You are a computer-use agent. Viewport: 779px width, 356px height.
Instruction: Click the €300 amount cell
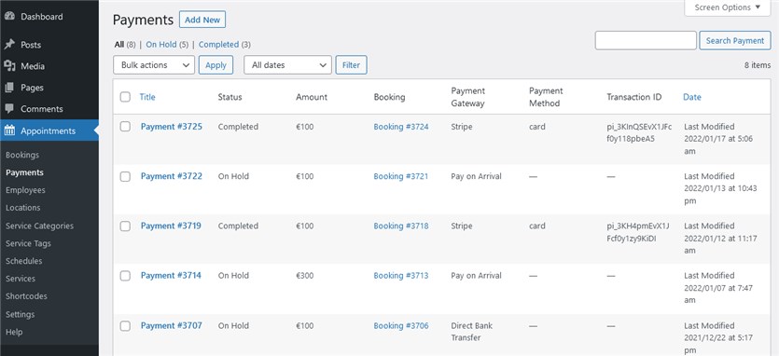tap(304, 276)
